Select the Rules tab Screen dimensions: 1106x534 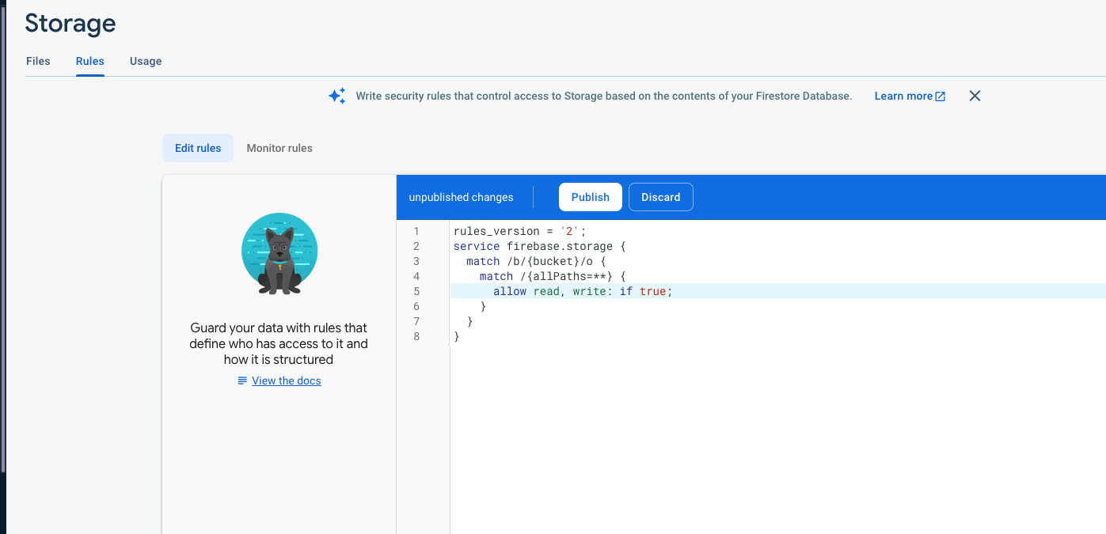(89, 61)
